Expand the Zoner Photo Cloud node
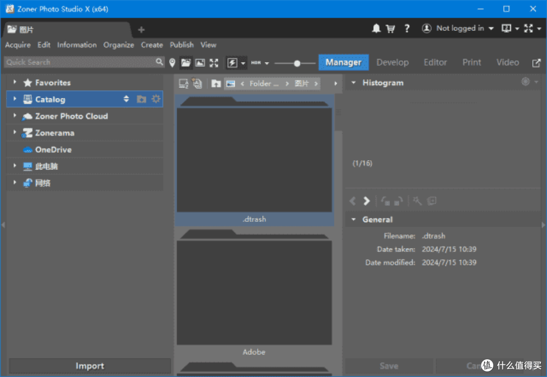The width and height of the screenshot is (547, 377). [x=15, y=115]
